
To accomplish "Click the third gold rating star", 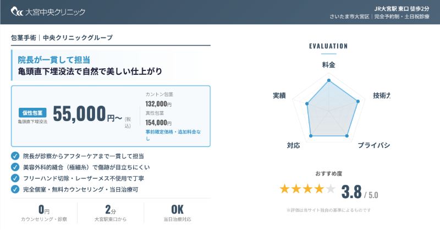I will 307,190.
